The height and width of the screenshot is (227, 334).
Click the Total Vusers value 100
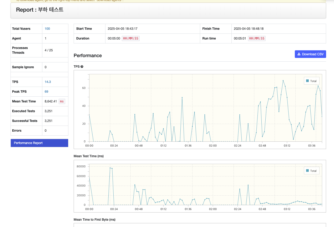47,29
